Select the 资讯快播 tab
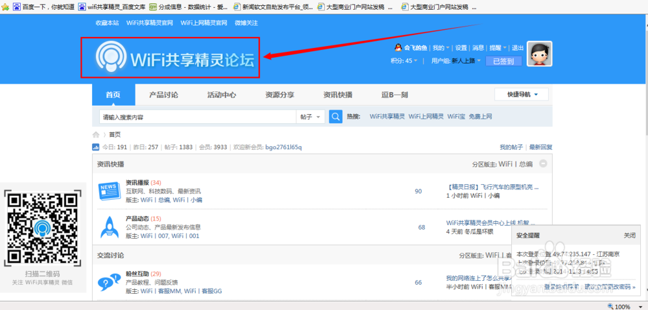The image size is (648, 310). [338, 95]
